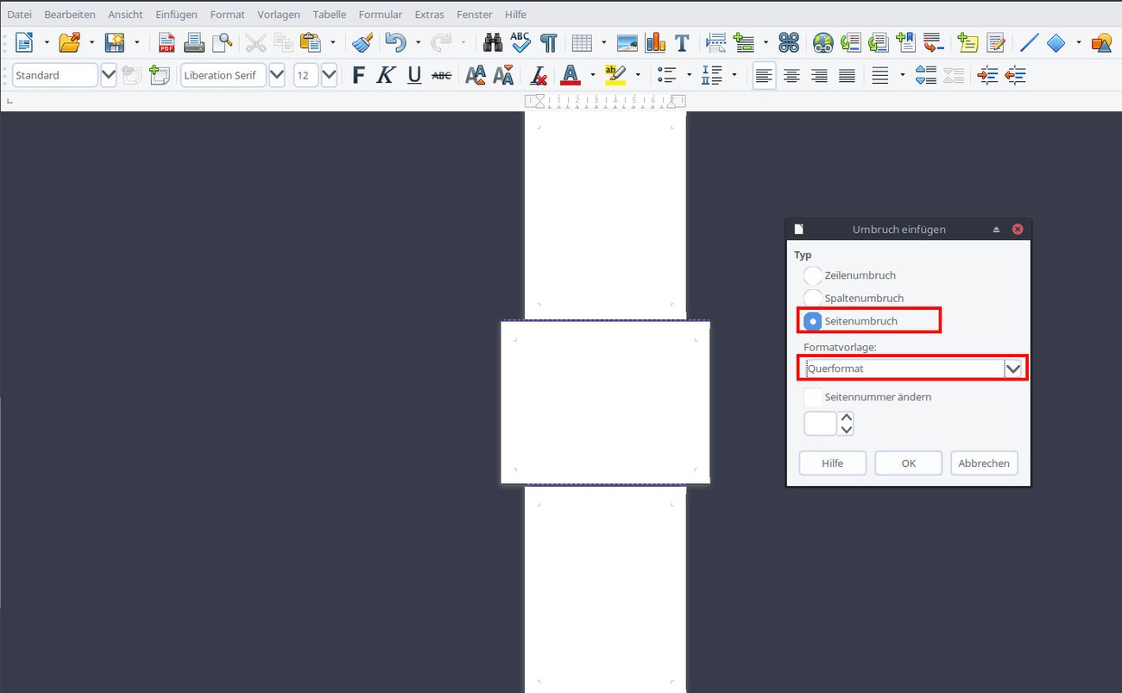Screen dimensions: 1122x693
Task: Toggle formatting marks with pilcrow icon
Action: 548,41
